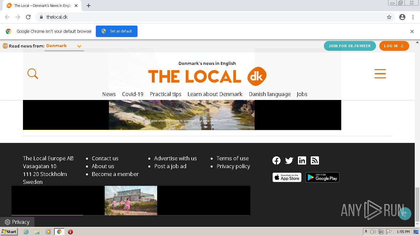The height and width of the screenshot is (236, 420).
Task: Follow the Post a job ad link
Action: [170, 166]
